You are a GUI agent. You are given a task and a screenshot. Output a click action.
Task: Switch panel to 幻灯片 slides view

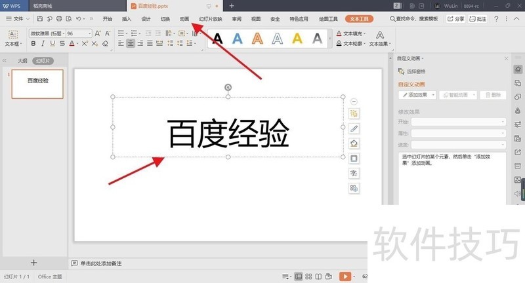43,61
